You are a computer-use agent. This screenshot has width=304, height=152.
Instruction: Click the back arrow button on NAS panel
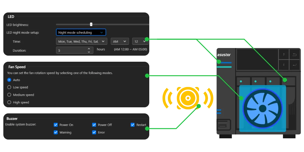click(295, 54)
